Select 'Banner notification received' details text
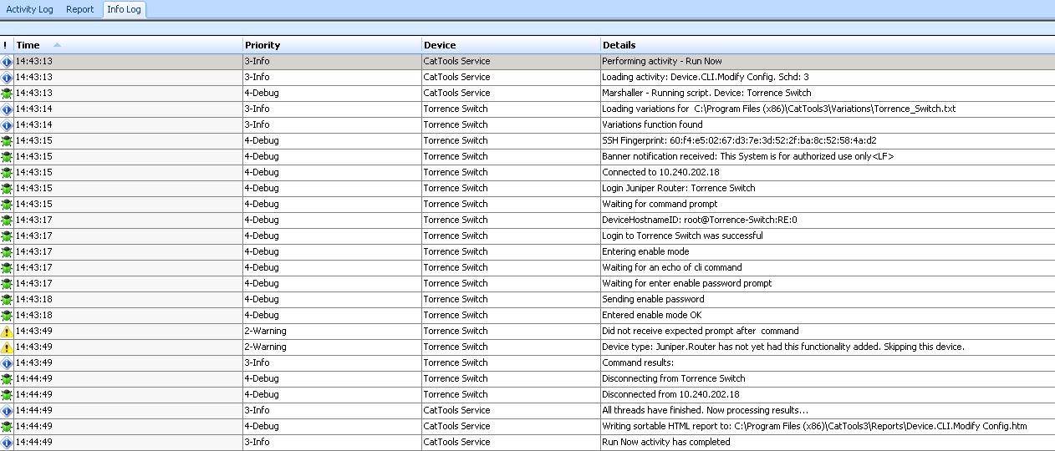Image resolution: width=1055 pixels, height=451 pixels. [x=748, y=156]
